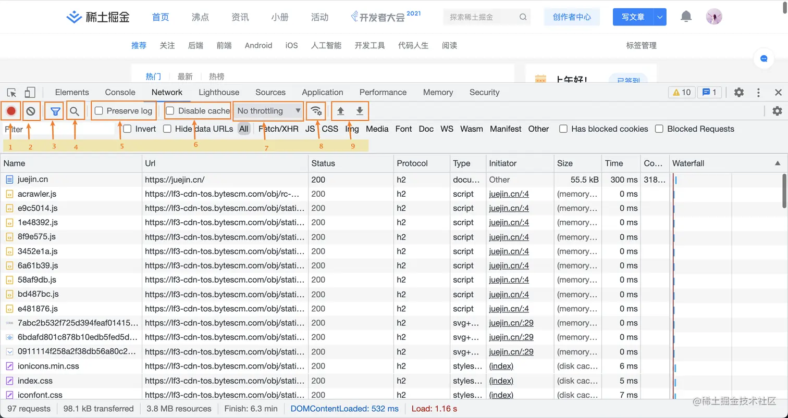Click the Juejin notification bell
788x418 pixels.
click(686, 17)
